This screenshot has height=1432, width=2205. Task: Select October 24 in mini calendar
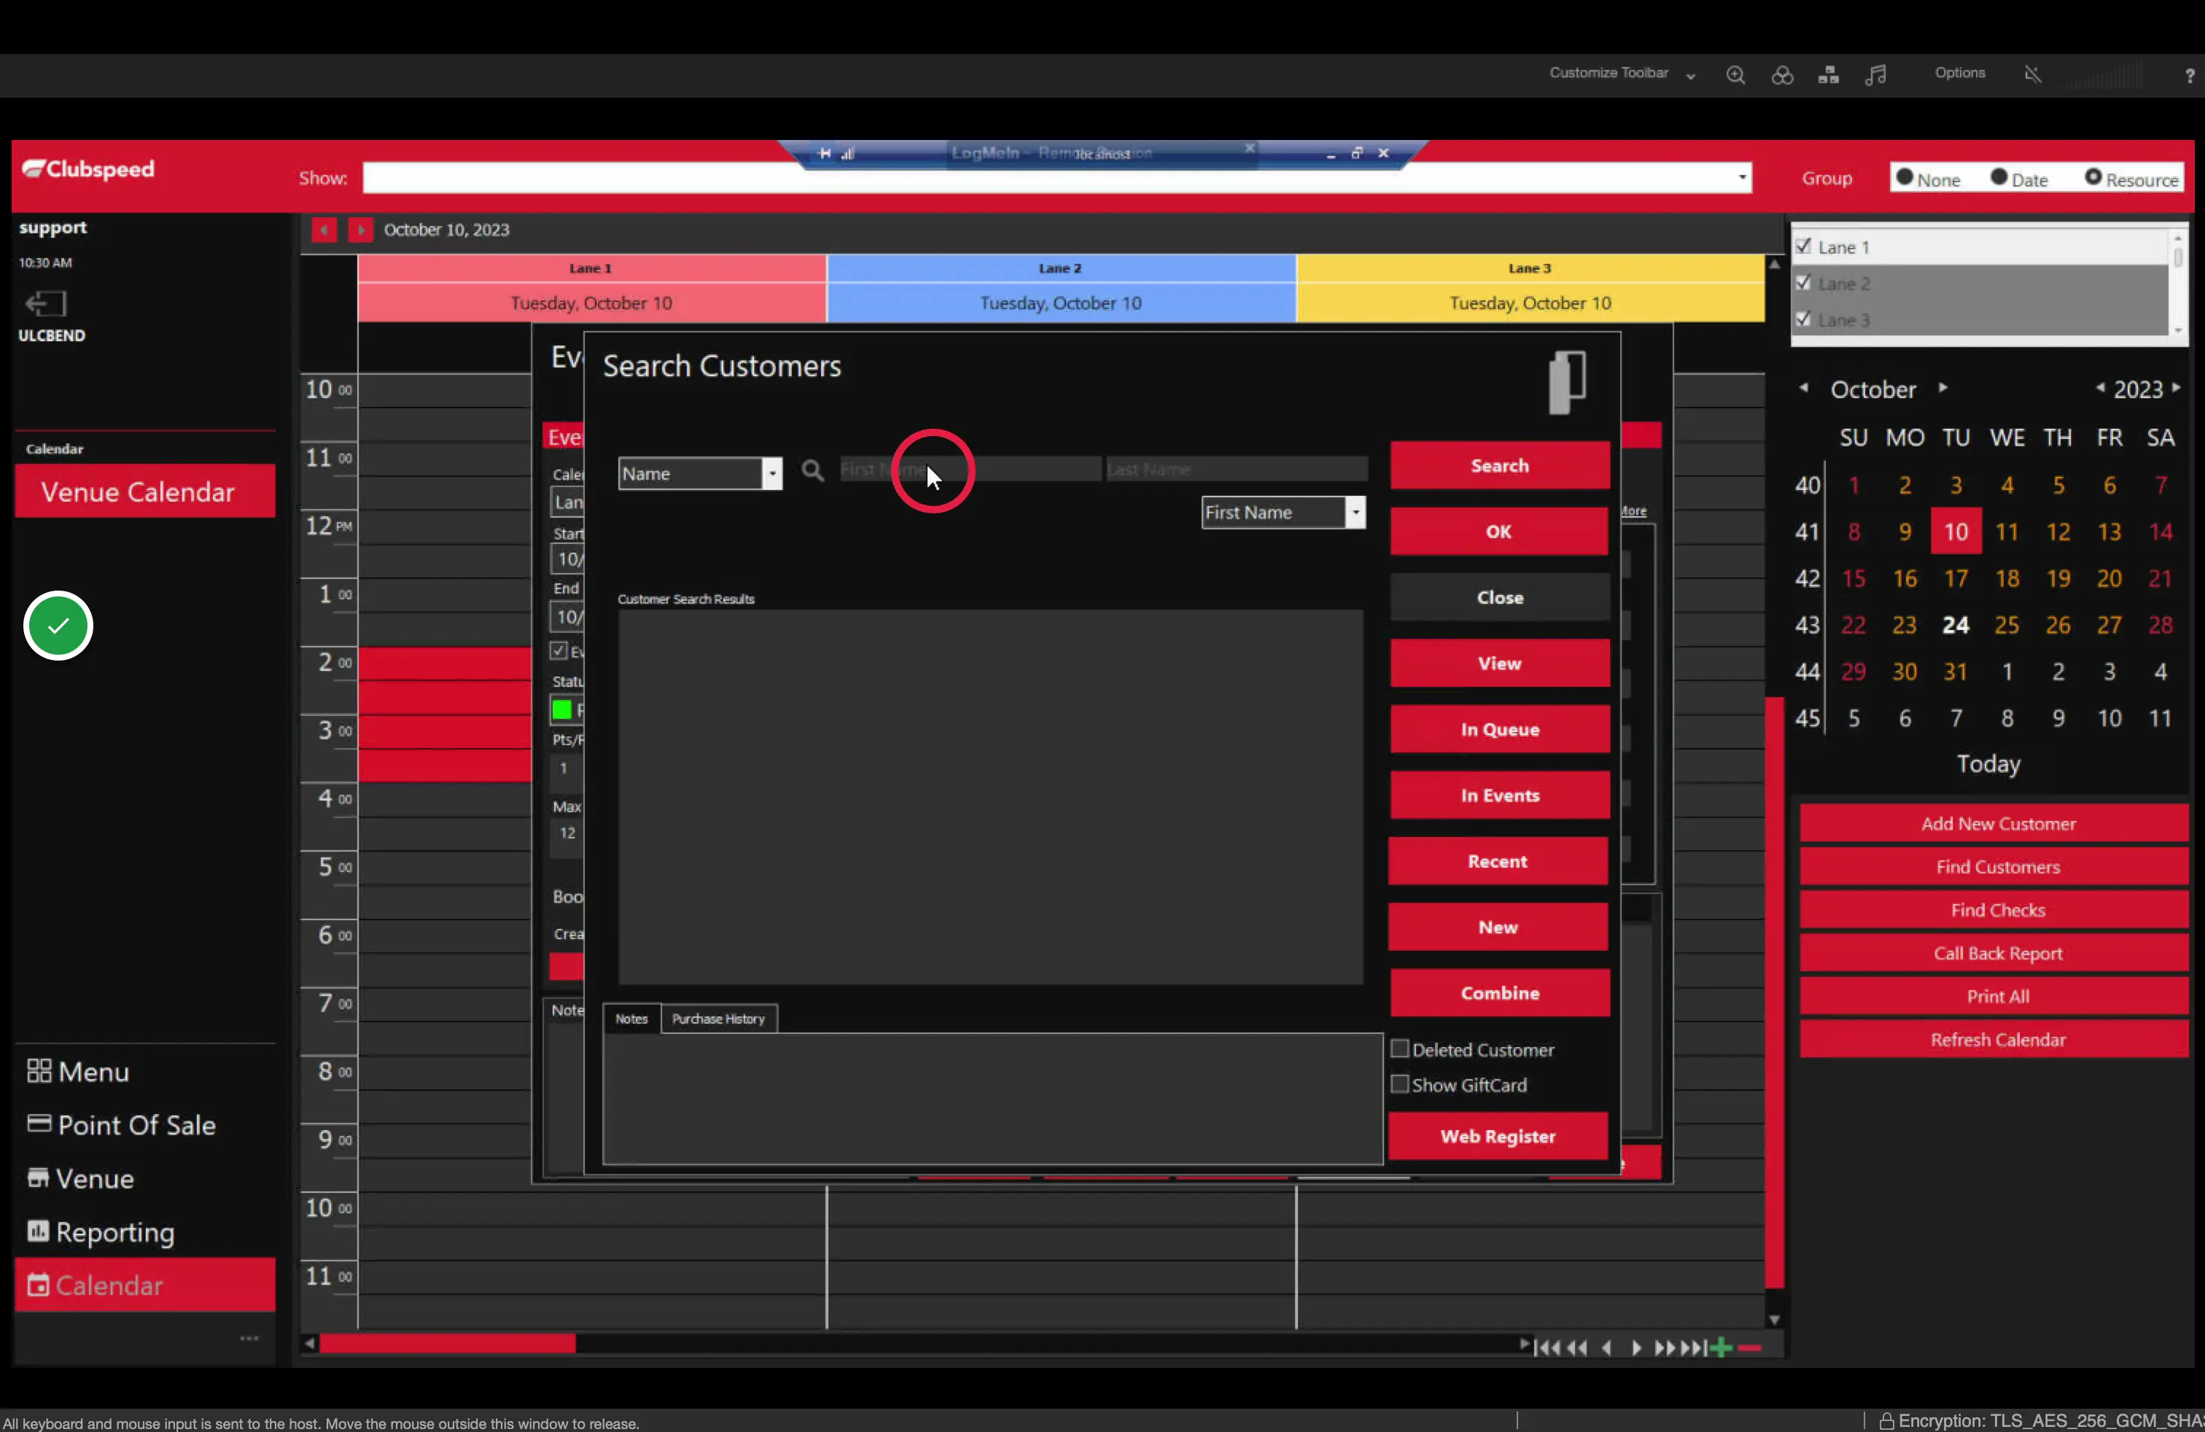pos(1955,626)
